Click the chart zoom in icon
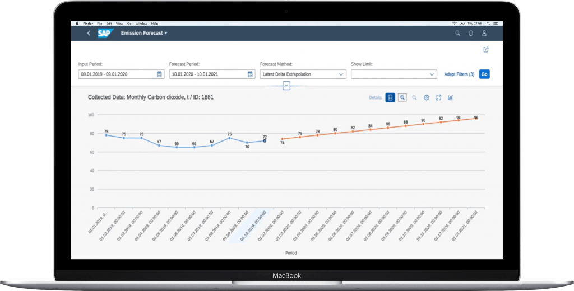This screenshot has width=574, height=291. 402,97
